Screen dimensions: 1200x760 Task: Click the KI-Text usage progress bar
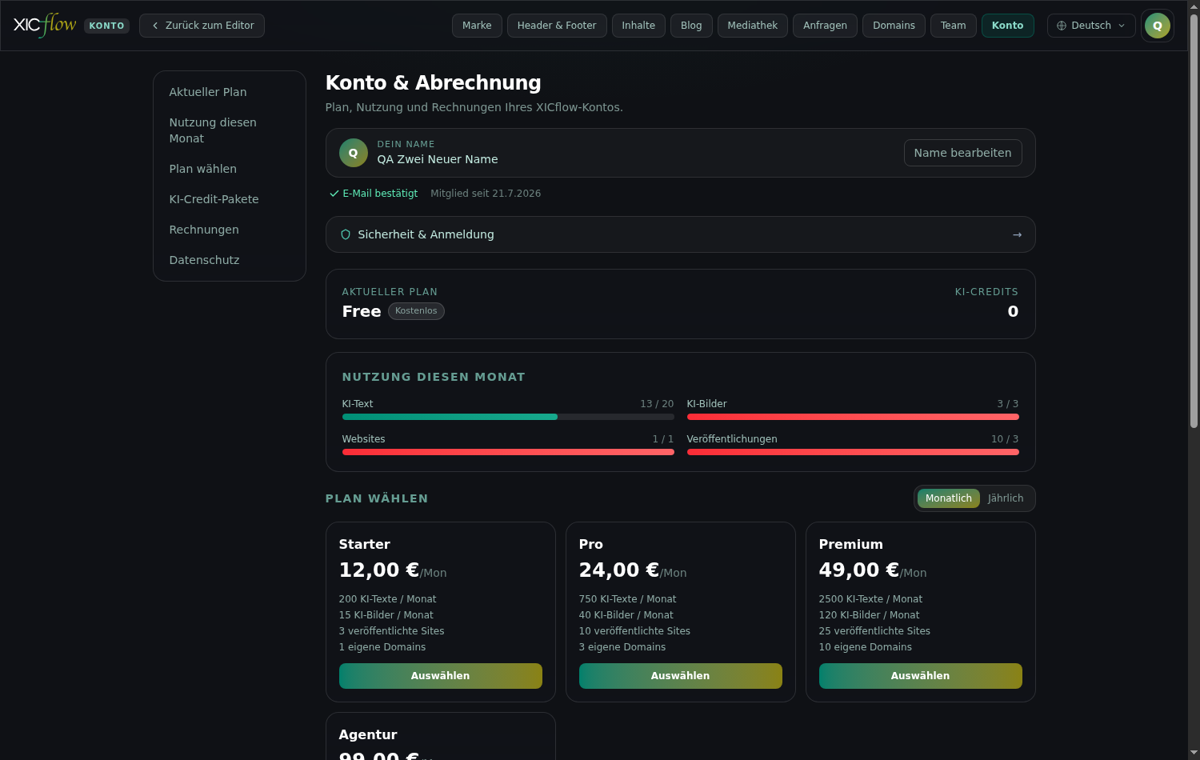(508, 417)
